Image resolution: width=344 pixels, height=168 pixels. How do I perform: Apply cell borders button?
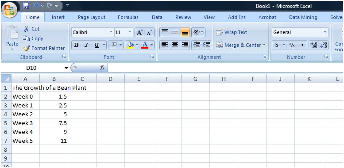pos(113,45)
